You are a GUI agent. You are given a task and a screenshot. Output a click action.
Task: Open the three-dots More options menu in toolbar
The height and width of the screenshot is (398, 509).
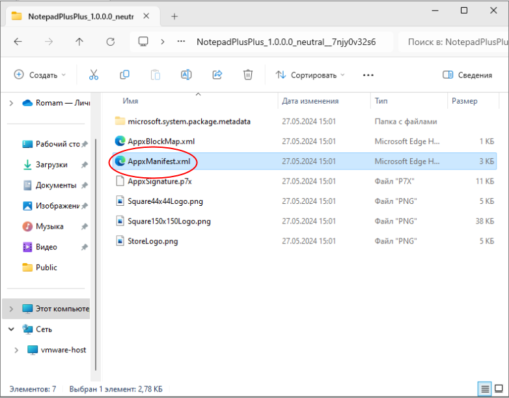[x=368, y=75]
